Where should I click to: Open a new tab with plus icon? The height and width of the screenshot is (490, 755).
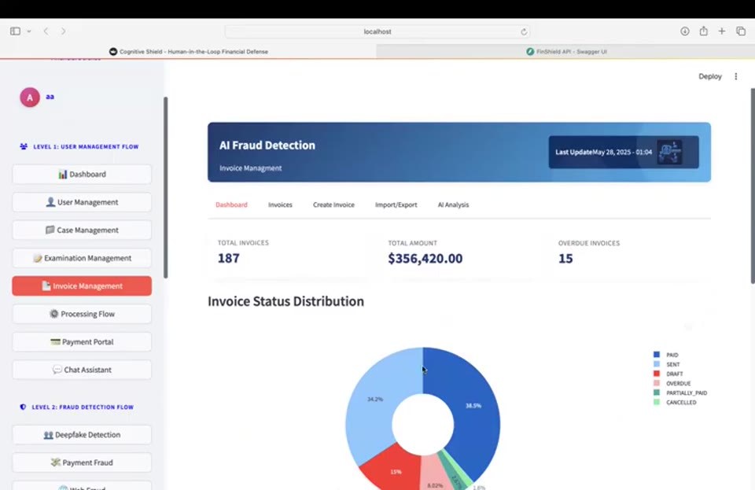point(722,31)
